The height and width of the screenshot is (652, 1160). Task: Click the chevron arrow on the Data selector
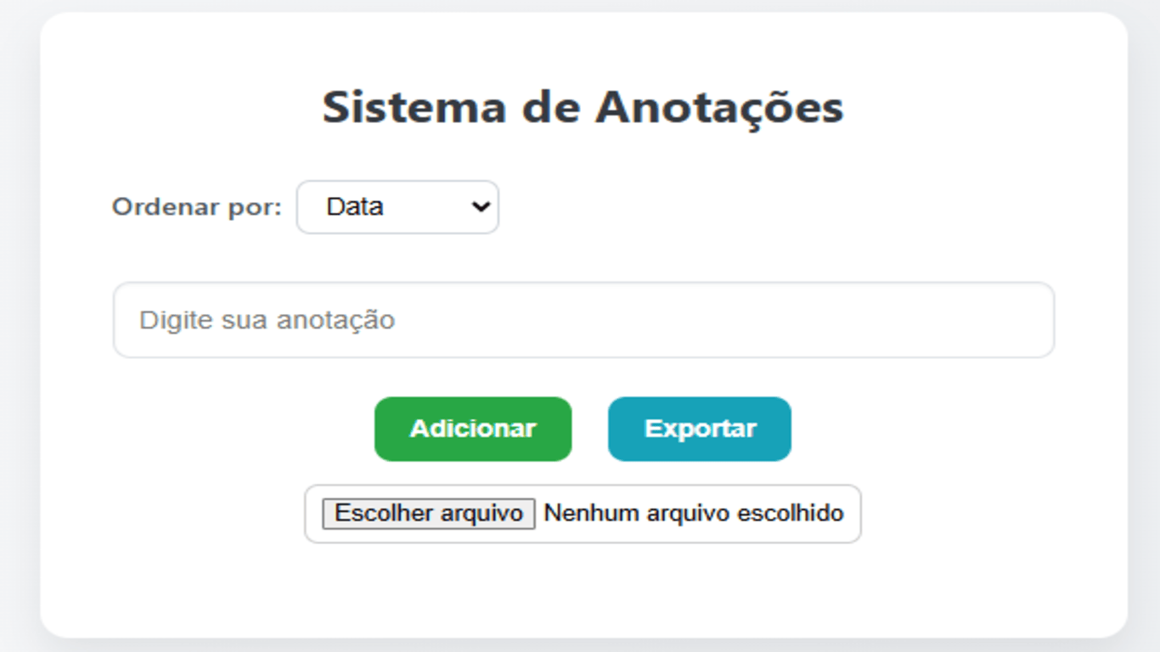[481, 206]
